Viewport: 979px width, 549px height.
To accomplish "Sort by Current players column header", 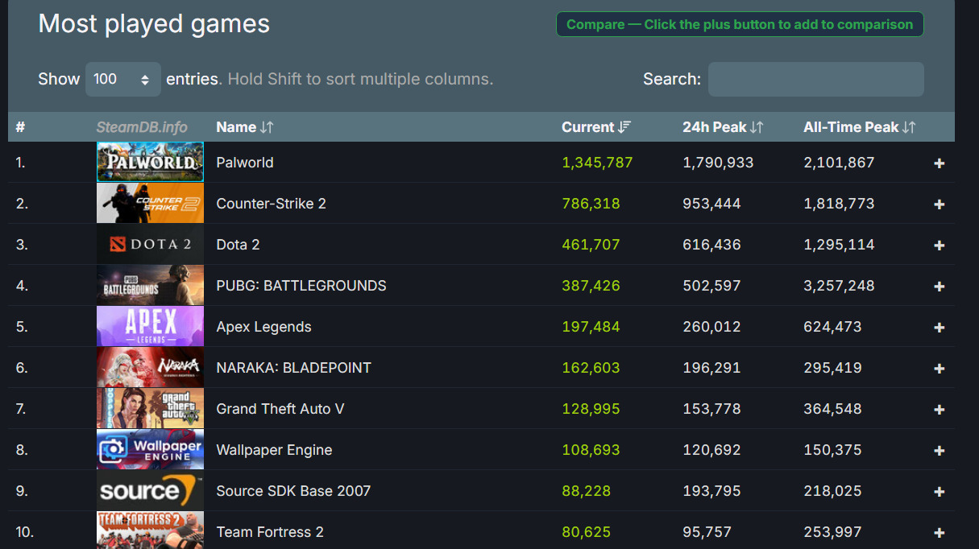I will tap(595, 127).
